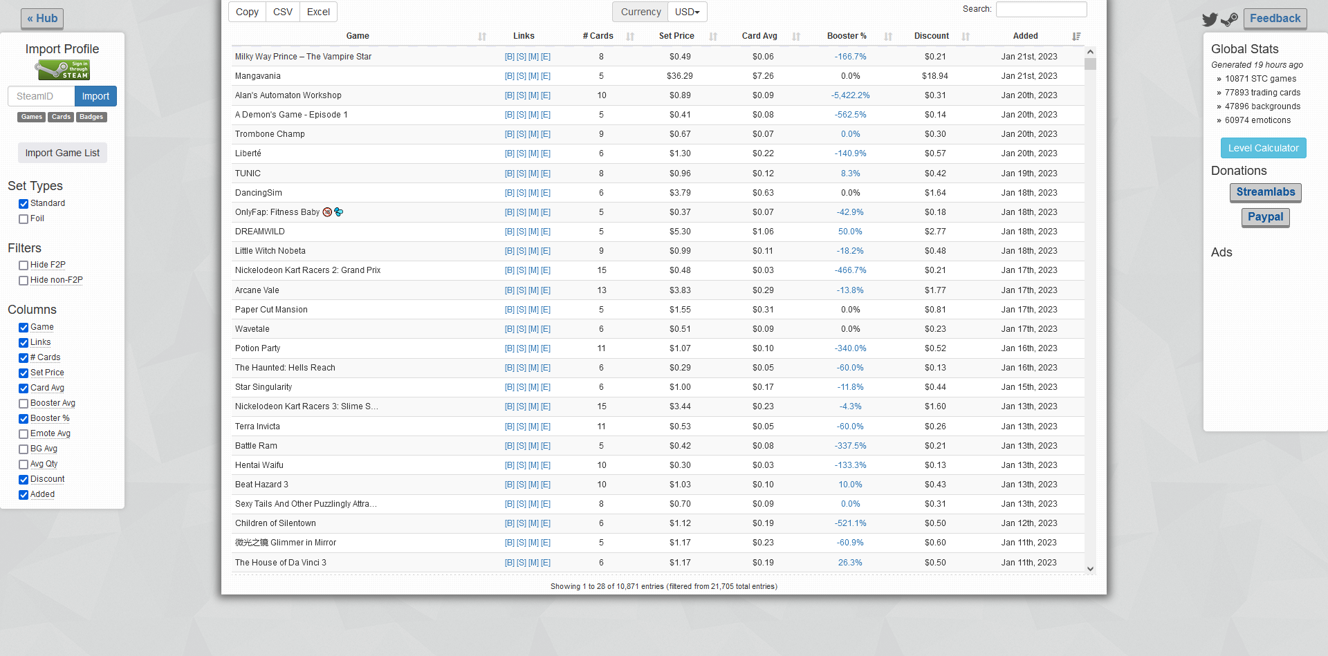Toggle Game column checkbox

coord(24,328)
